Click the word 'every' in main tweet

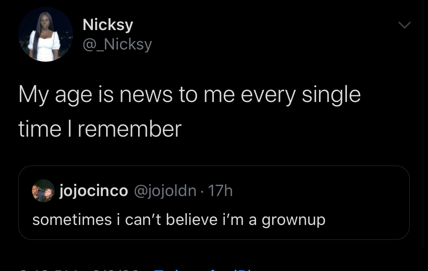coord(268,95)
